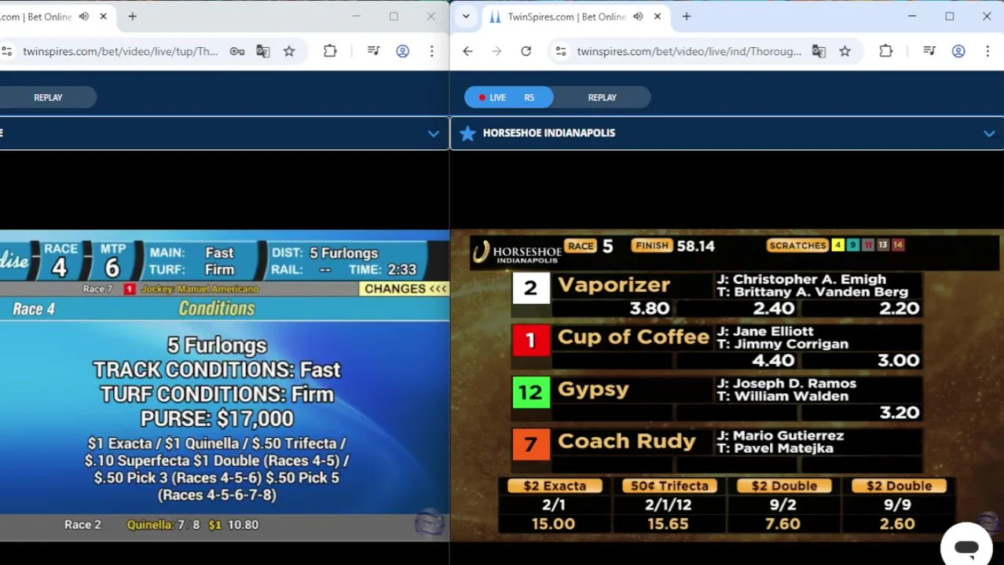Go forward in right browser window
Screen dimensions: 1004x565
[497, 51]
